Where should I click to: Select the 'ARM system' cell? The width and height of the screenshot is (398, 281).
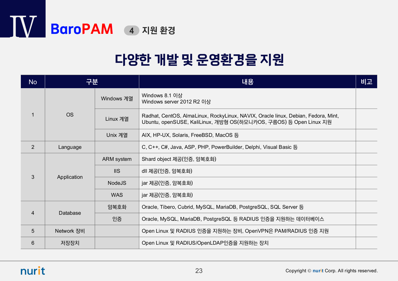[x=117, y=159]
